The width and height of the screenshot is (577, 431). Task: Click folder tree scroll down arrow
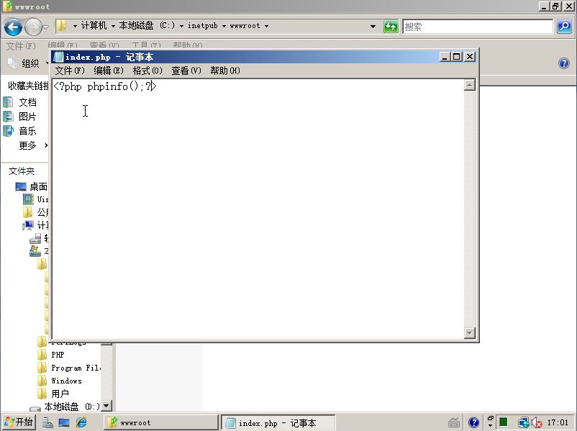click(106, 406)
